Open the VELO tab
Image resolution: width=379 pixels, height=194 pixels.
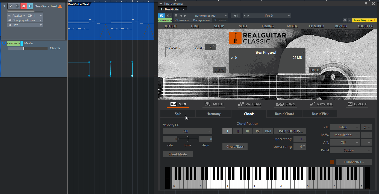click(243, 26)
